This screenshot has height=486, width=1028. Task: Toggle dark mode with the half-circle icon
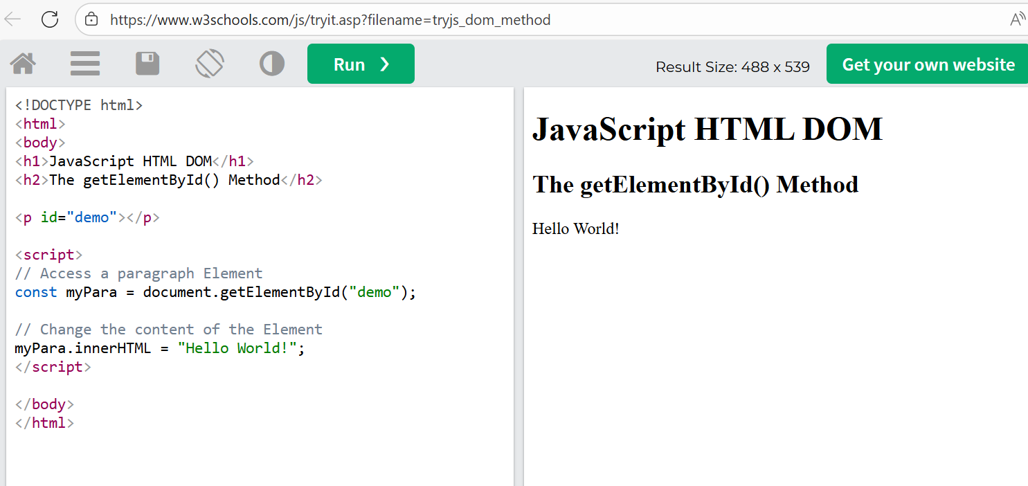pos(272,64)
